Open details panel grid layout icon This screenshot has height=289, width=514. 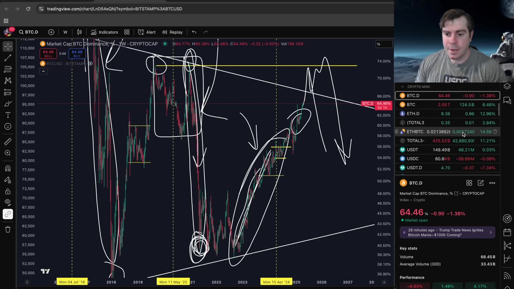click(469, 183)
